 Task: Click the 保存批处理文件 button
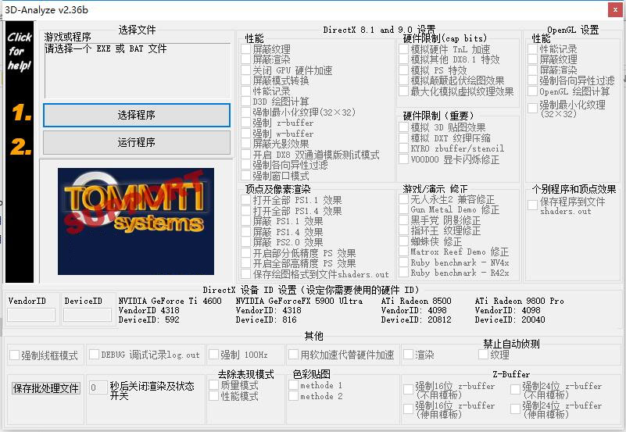click(x=46, y=388)
